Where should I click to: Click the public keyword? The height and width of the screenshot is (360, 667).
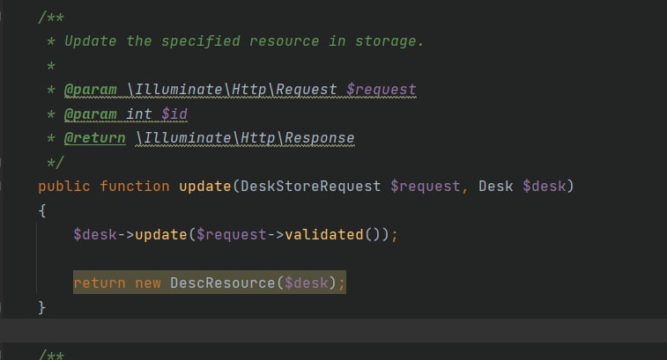click(x=64, y=187)
